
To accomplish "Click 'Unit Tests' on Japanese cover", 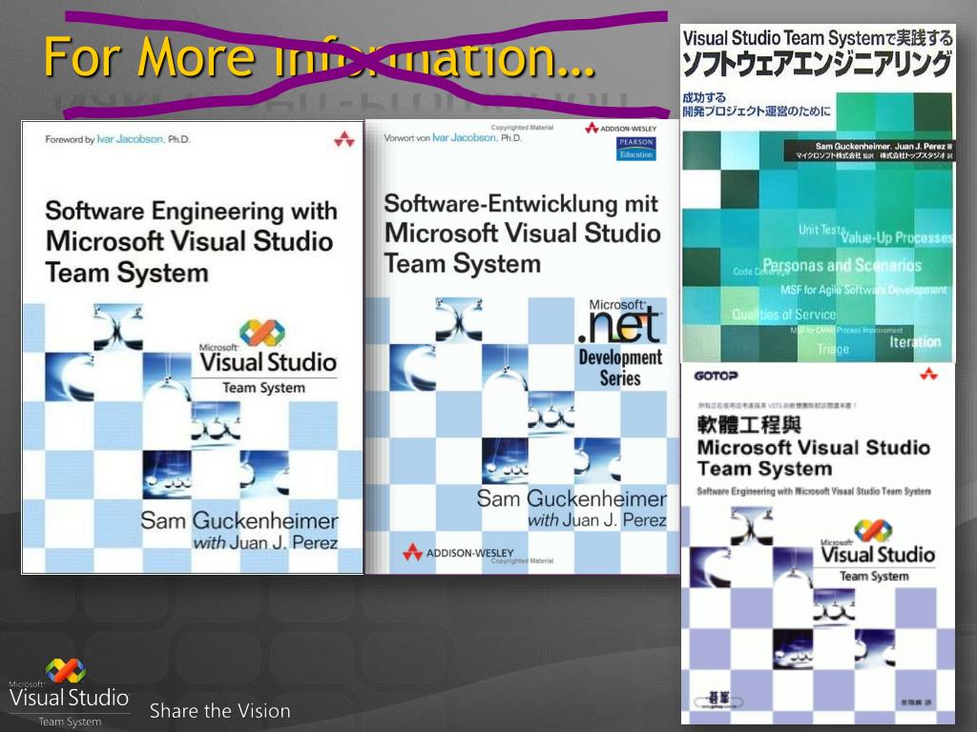I will 821,230.
